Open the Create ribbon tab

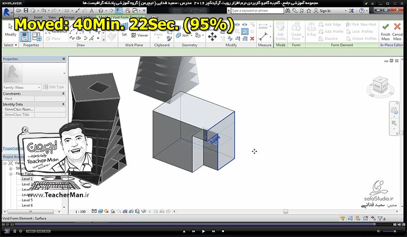[x=23, y=17]
